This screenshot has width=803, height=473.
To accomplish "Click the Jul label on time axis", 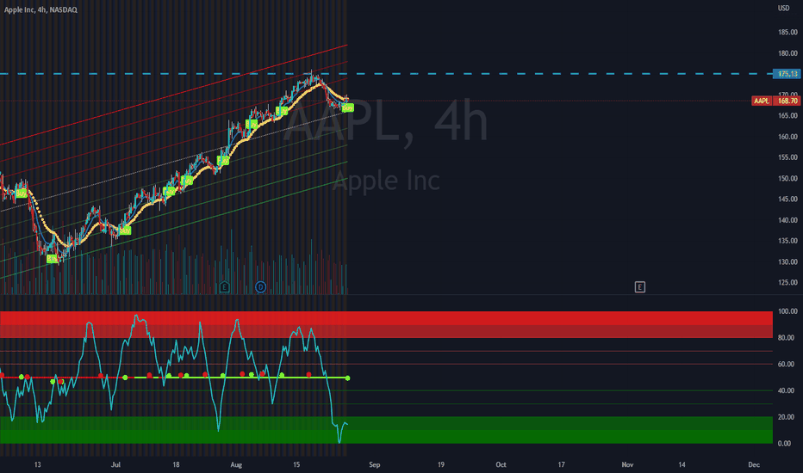I will coord(115,464).
